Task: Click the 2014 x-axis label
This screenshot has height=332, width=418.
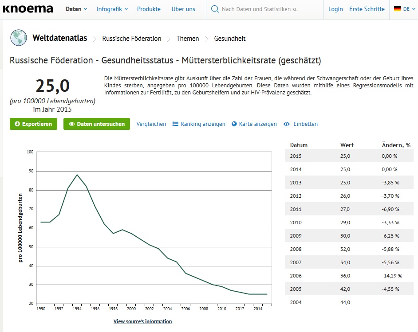Action: (258, 309)
